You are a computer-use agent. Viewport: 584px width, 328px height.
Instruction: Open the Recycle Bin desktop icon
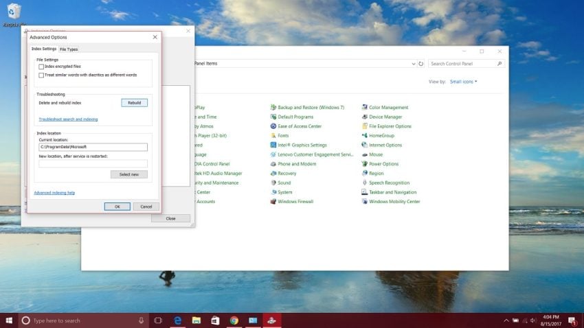click(x=14, y=15)
